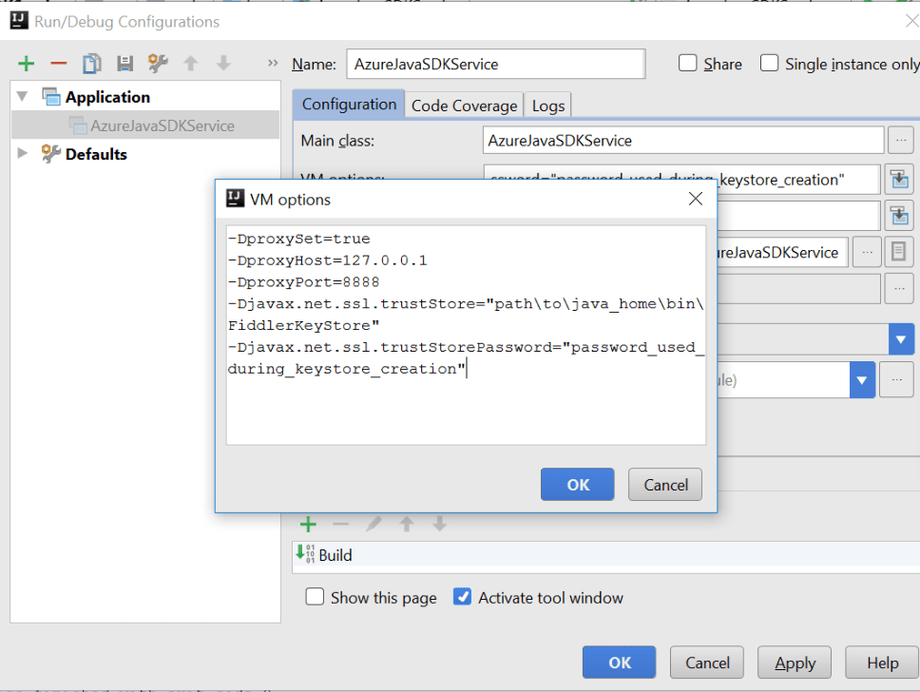Image resolution: width=920 pixels, height=692 pixels.
Task: Disable Activate tool window
Action: [x=462, y=597]
